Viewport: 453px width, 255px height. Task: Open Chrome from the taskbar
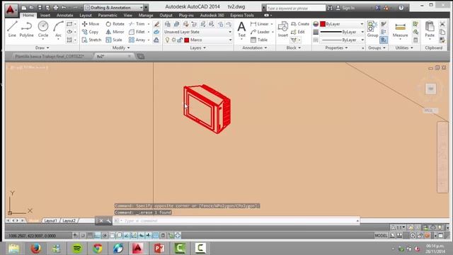[x=98, y=248]
